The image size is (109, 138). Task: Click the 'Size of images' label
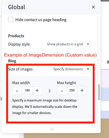click(20, 69)
